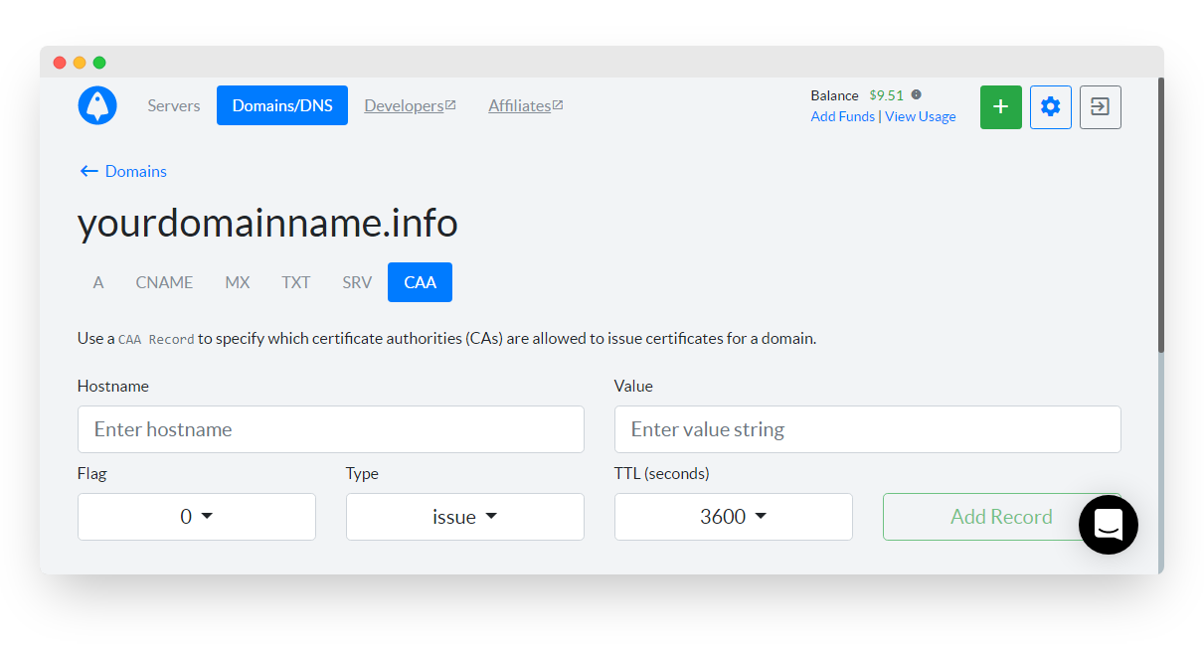Click the $9.51 balance amount
1204x648 pixels.
point(886,95)
